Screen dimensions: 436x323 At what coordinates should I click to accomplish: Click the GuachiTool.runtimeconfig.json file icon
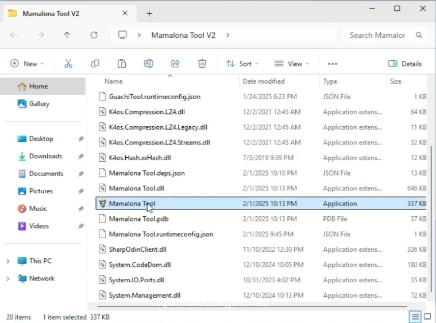click(x=102, y=96)
